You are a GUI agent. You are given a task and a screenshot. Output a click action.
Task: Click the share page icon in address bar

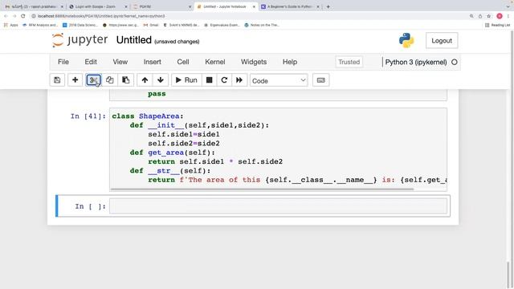480,16
